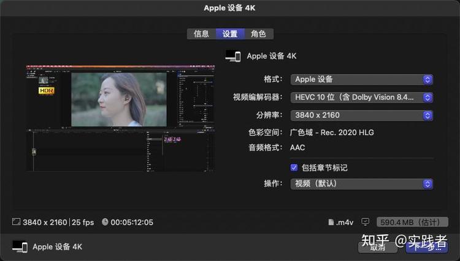Click the AAC audio format value
This screenshot has width=460, height=261.
(297, 147)
